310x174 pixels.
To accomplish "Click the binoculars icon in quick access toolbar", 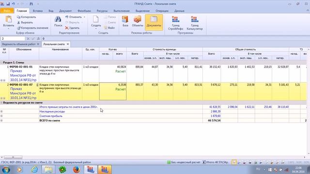I will tap(31, 4).
